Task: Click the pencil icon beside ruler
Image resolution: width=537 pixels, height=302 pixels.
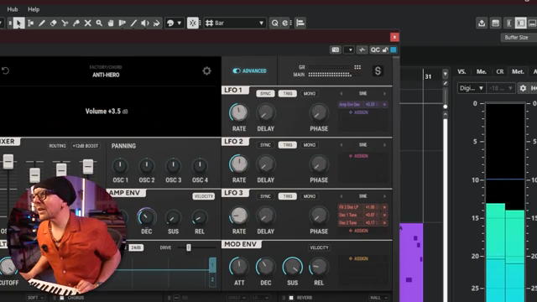Action: [446, 83]
